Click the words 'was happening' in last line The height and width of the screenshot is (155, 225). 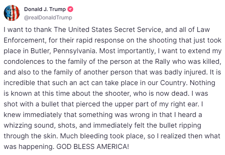pyautogui.click(x=29, y=147)
